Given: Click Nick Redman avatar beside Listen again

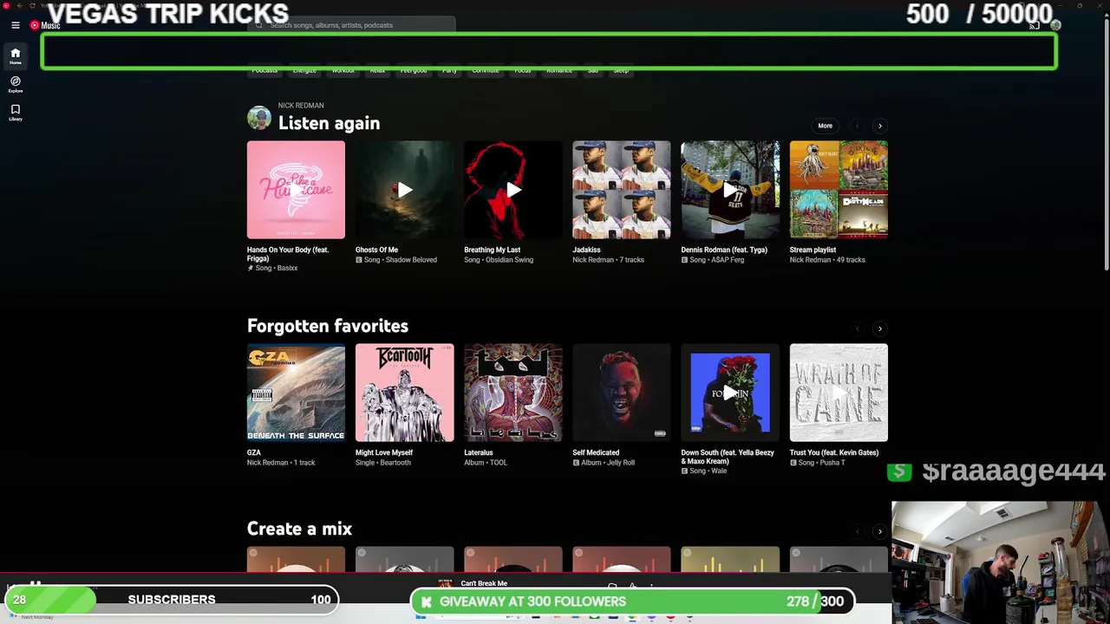Looking at the screenshot, I should tap(258, 118).
